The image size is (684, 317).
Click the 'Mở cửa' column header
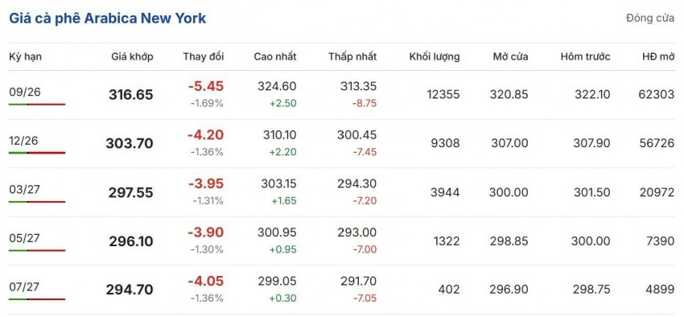510,56
